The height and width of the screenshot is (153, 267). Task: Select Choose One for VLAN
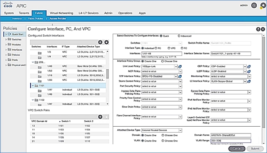[163, 141]
